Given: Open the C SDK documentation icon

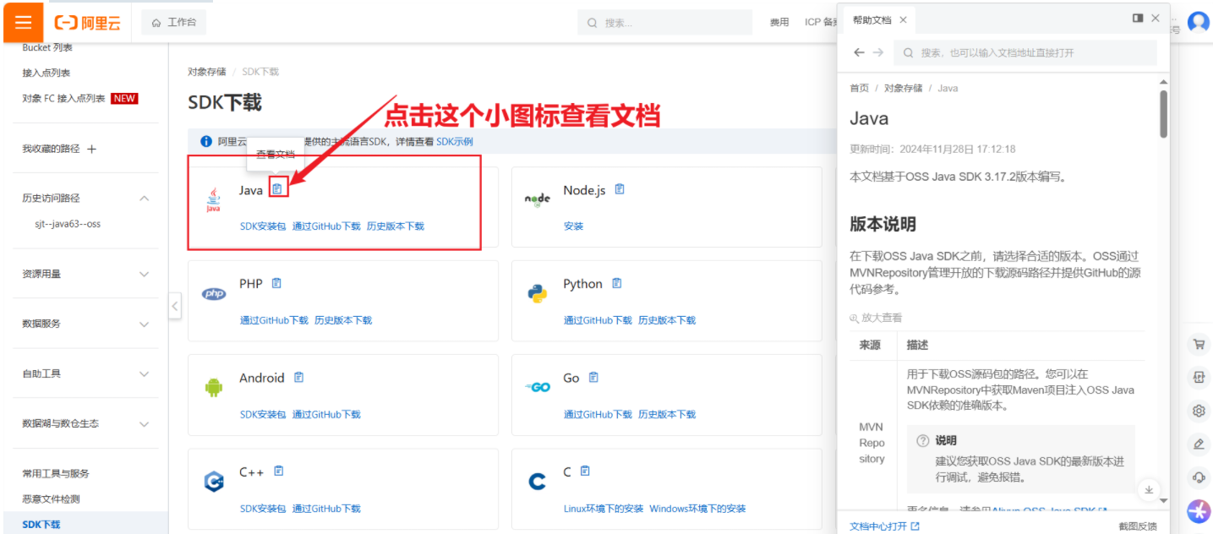Looking at the screenshot, I should [x=585, y=471].
